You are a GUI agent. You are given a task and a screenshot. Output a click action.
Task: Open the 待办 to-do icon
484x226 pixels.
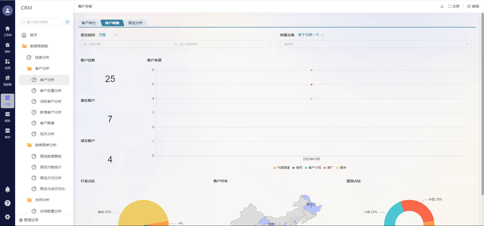pos(8,48)
